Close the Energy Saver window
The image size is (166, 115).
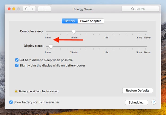pos(9,9)
